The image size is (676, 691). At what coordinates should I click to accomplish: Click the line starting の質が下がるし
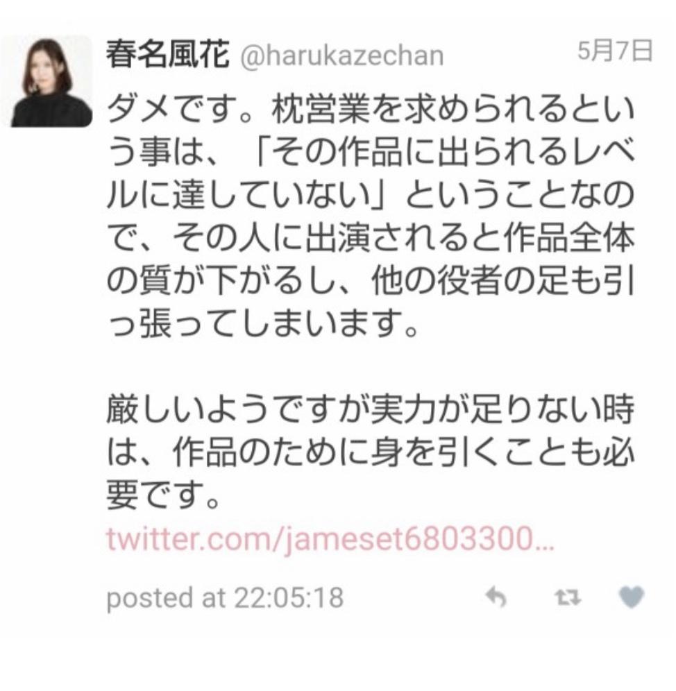click(x=371, y=281)
